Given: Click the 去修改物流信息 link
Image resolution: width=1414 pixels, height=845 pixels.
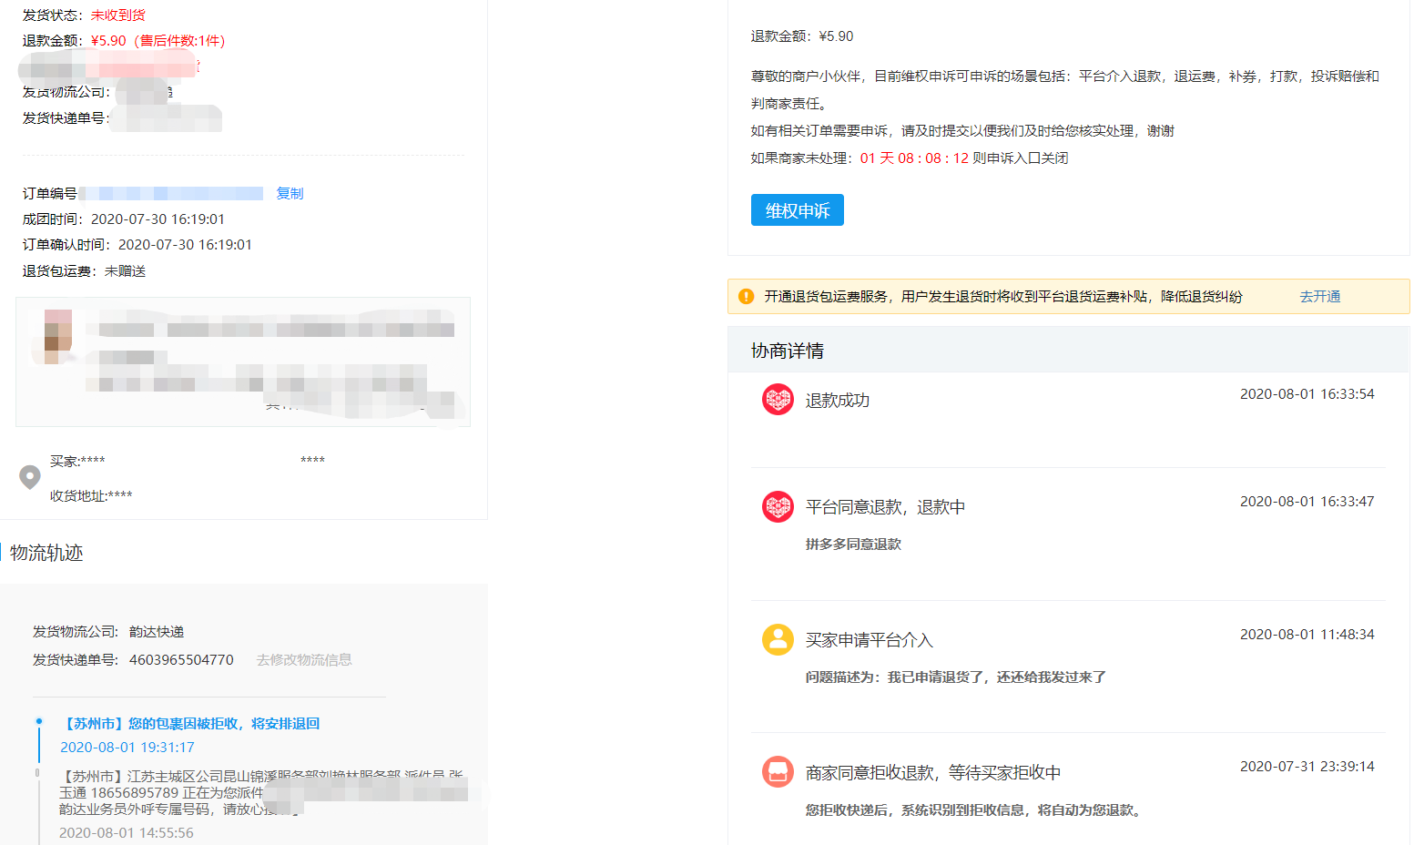Looking at the screenshot, I should (304, 659).
